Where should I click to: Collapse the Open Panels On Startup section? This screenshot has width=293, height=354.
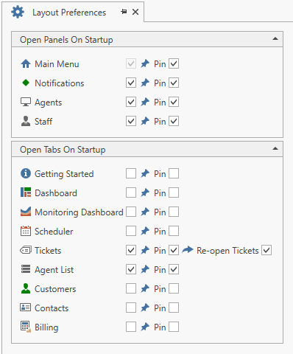(275, 39)
